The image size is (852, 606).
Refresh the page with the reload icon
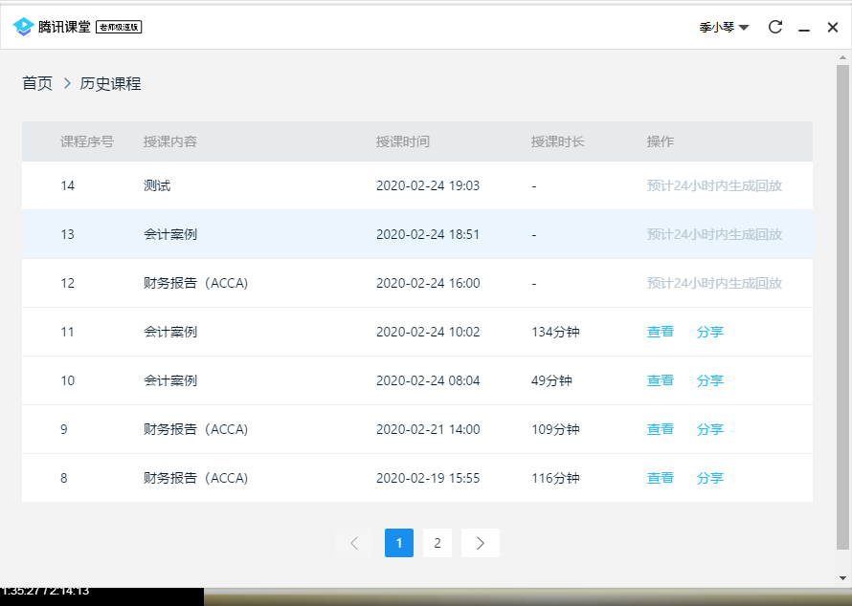(x=775, y=28)
